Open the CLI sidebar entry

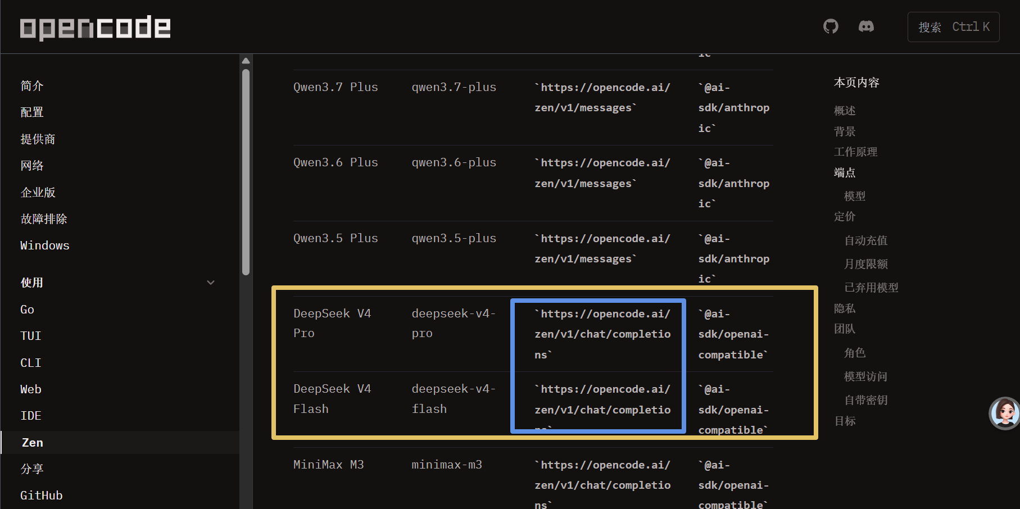pyautogui.click(x=31, y=363)
